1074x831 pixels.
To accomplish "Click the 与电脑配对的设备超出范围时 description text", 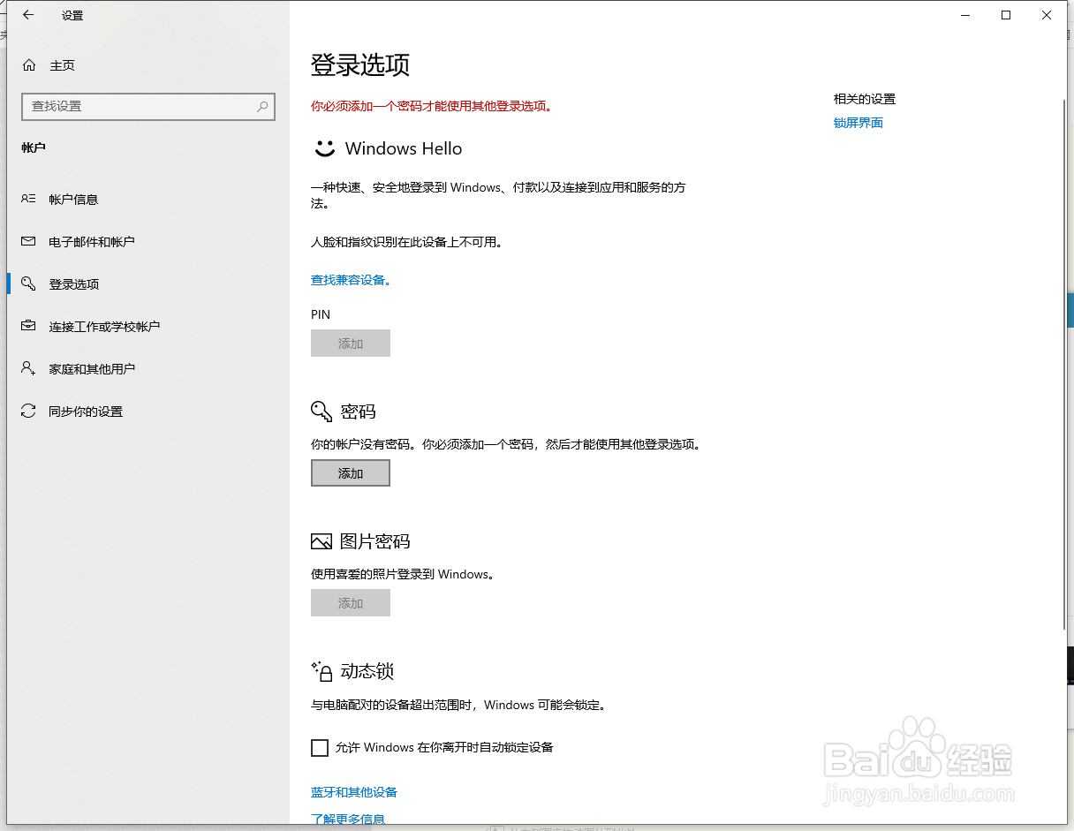I will click(459, 705).
